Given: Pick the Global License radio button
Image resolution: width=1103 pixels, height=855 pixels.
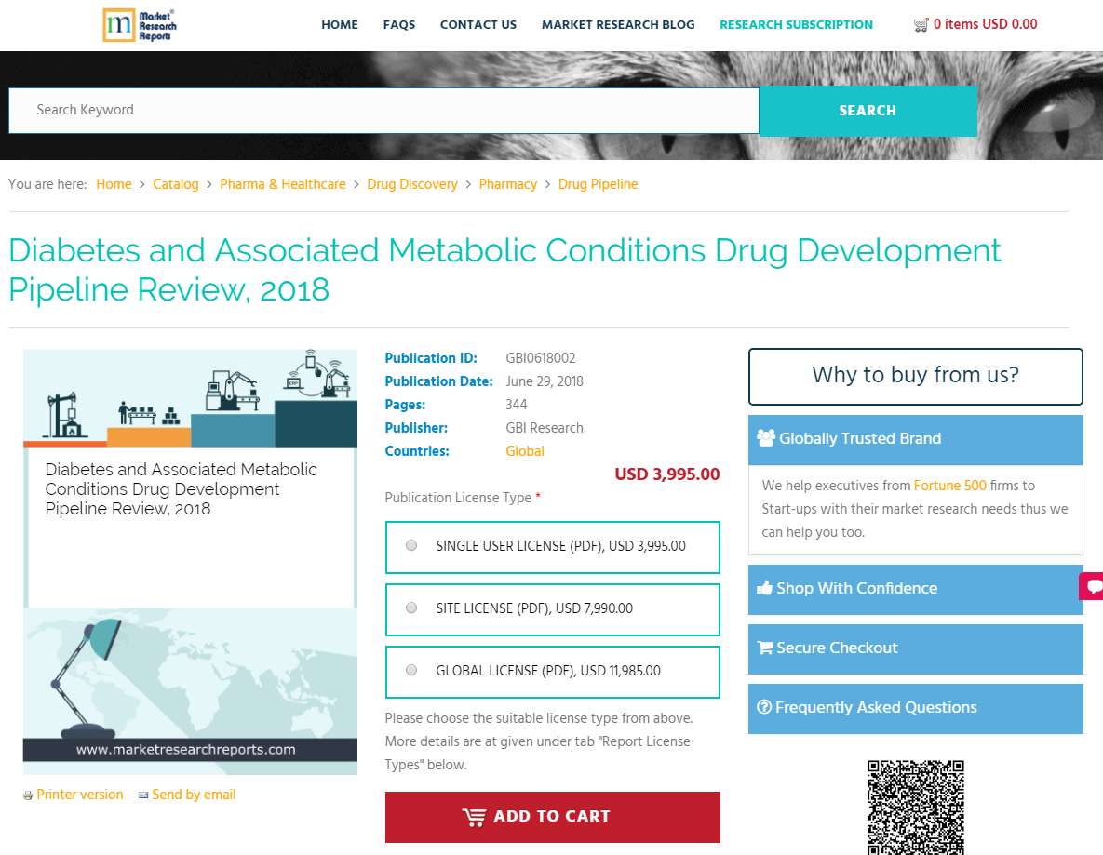Looking at the screenshot, I should click(x=410, y=669).
